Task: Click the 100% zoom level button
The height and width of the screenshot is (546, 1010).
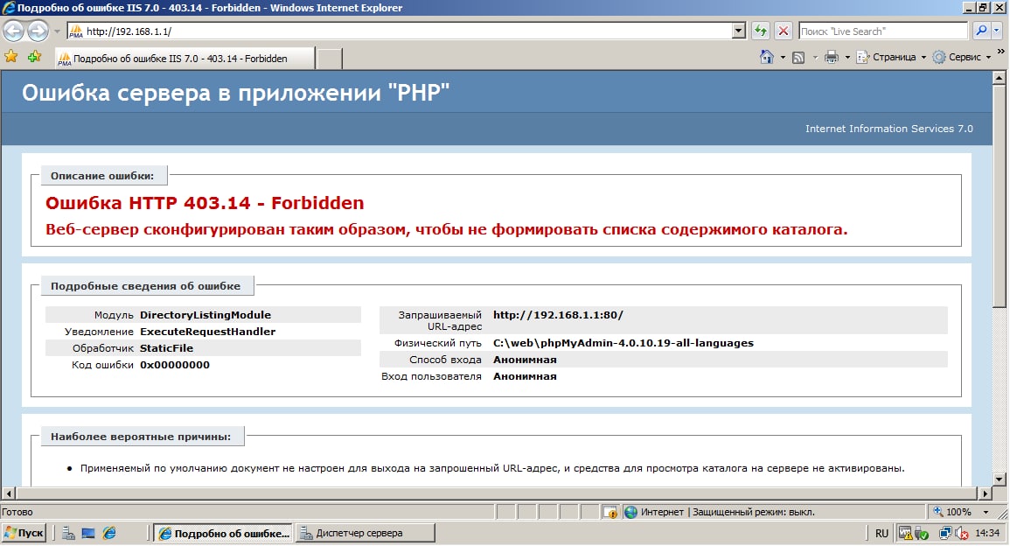Action: 952,512
